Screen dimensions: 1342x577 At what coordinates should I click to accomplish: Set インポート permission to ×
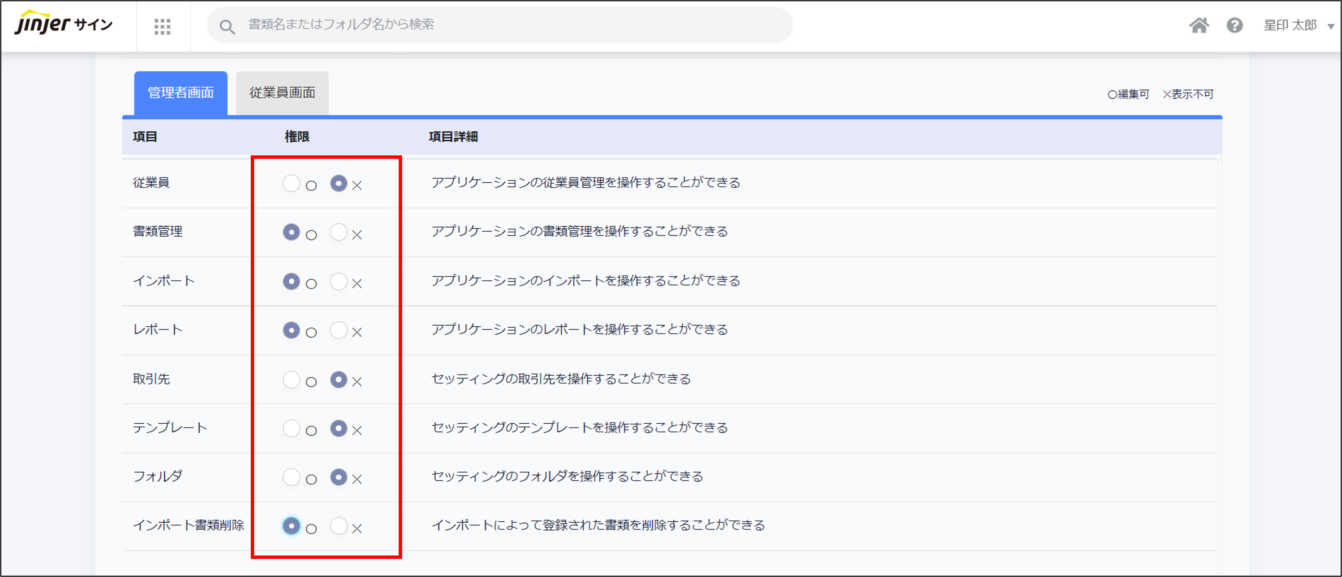pyautogui.click(x=339, y=281)
